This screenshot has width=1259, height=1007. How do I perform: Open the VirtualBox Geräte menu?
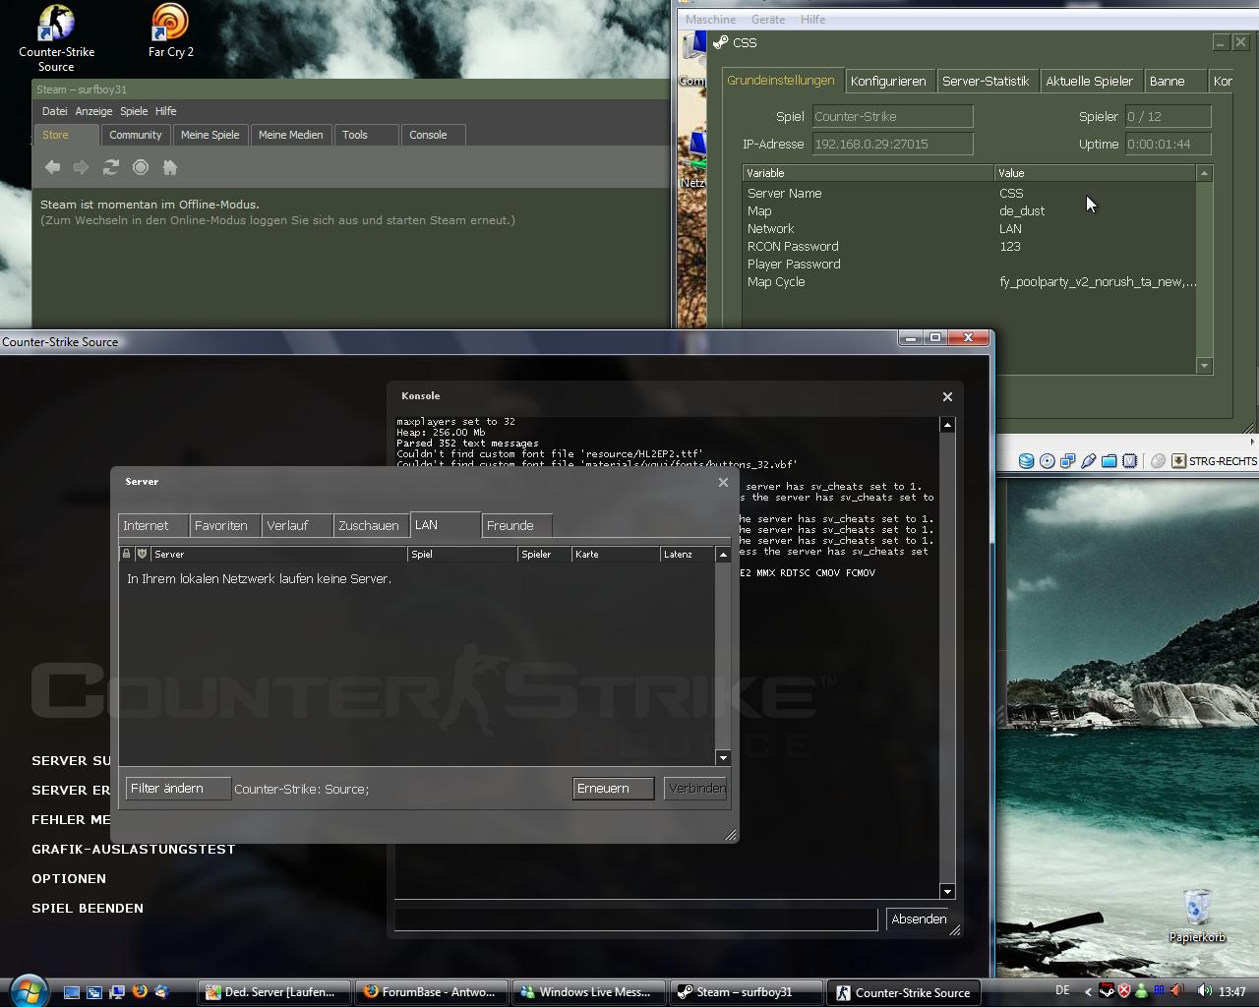point(768,20)
